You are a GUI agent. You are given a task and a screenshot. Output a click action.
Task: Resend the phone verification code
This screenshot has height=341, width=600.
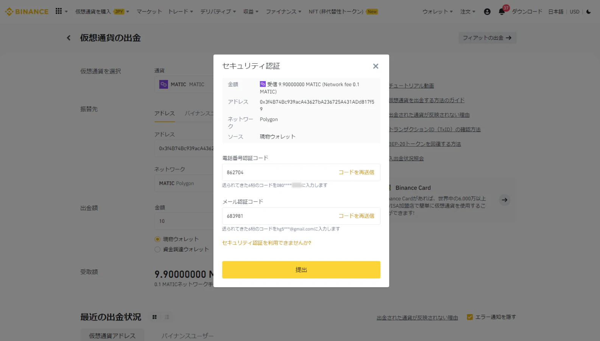pyautogui.click(x=356, y=172)
